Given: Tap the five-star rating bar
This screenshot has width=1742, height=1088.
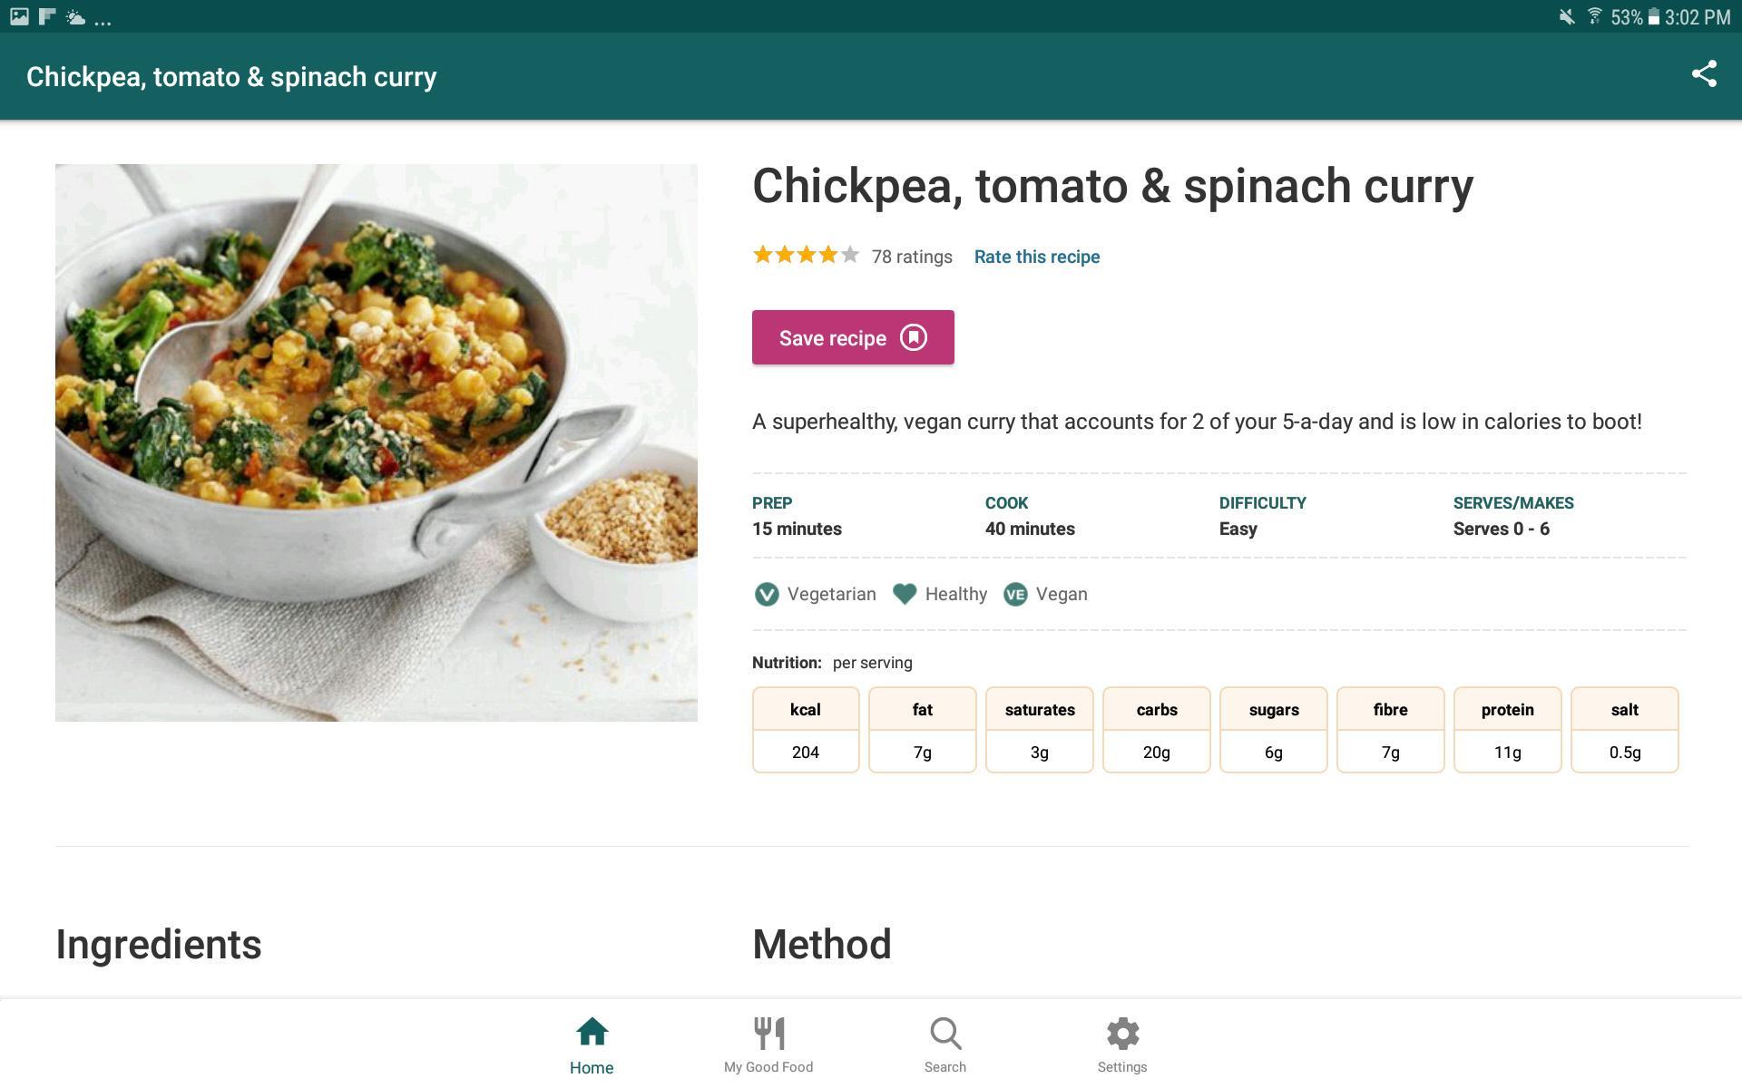Looking at the screenshot, I should click(806, 256).
